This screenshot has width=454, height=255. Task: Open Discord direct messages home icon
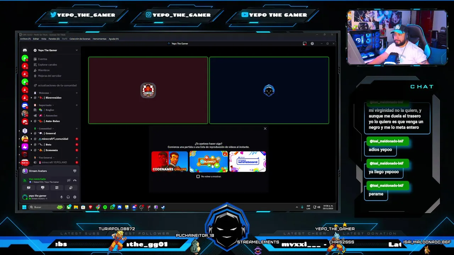tap(25, 50)
